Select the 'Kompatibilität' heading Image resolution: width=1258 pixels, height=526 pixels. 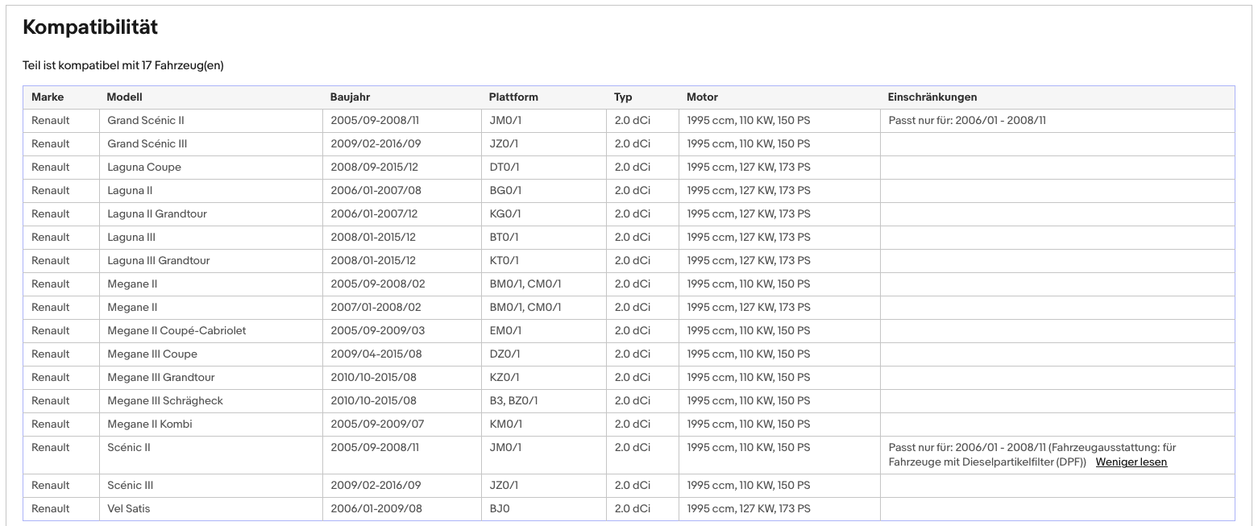90,27
